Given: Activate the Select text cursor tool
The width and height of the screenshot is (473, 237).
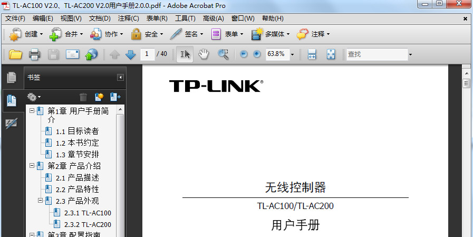Looking at the screenshot, I should tap(185, 54).
